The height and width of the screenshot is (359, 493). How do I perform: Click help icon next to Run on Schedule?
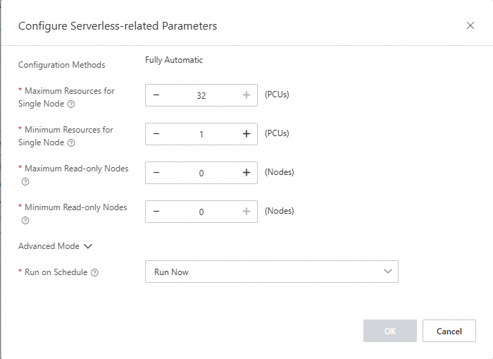point(94,272)
